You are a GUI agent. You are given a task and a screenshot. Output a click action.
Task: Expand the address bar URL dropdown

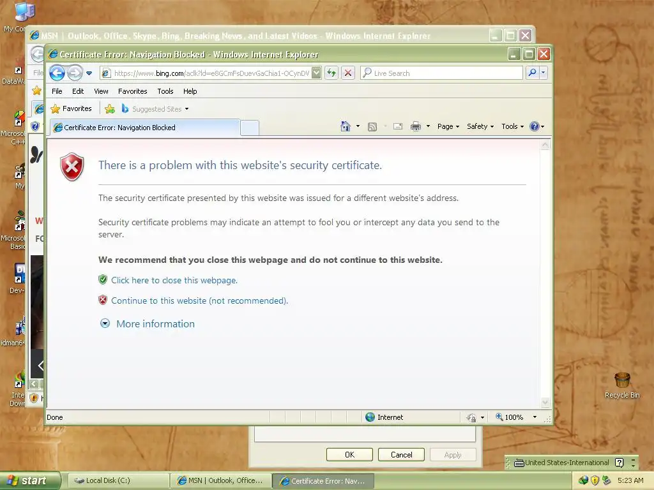tap(317, 73)
